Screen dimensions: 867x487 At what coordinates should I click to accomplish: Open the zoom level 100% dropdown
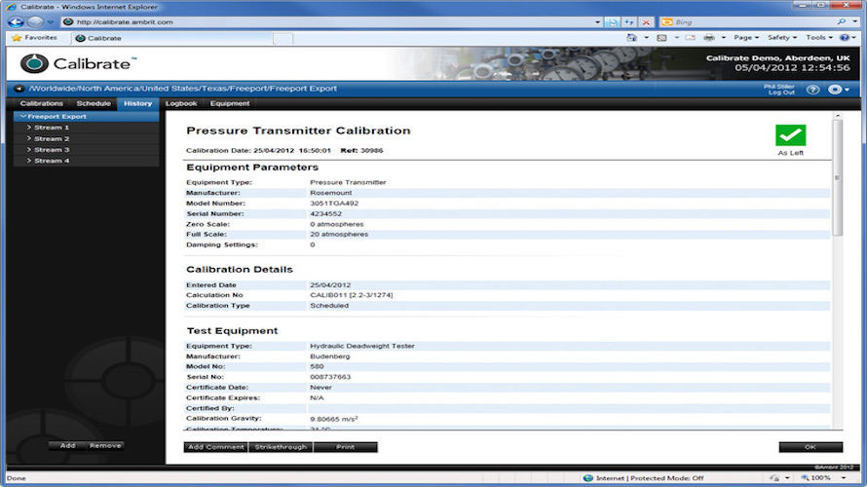pyautogui.click(x=844, y=478)
